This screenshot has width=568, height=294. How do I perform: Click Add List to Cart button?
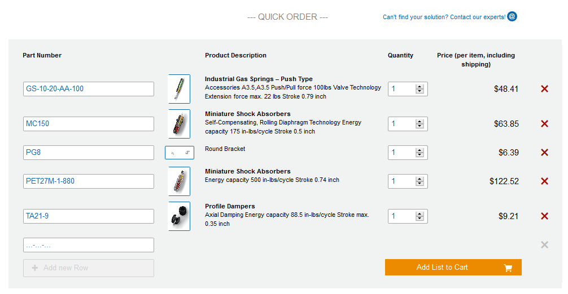click(453, 268)
